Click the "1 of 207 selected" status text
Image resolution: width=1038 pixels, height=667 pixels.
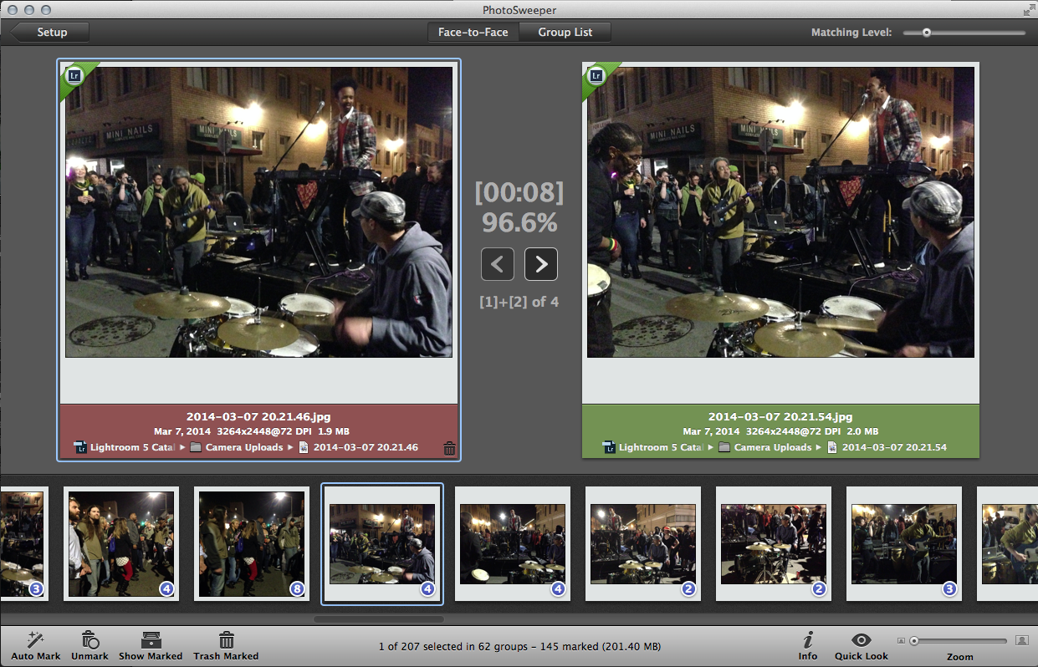click(519, 646)
